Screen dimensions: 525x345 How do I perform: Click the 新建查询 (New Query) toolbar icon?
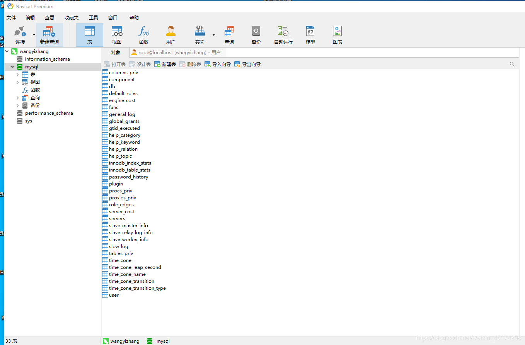point(49,35)
